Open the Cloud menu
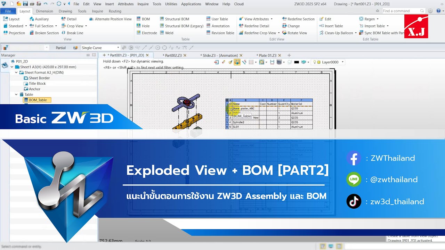 [239, 4]
